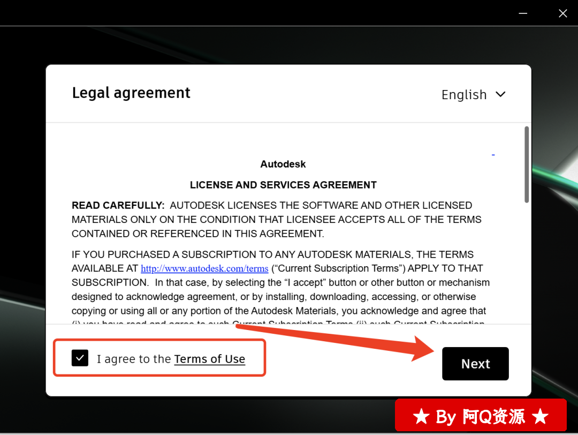Image resolution: width=578 pixels, height=435 pixels.
Task: Click the "LICENSE AND SERVICES AGREEMENT" title
Action: (283, 185)
